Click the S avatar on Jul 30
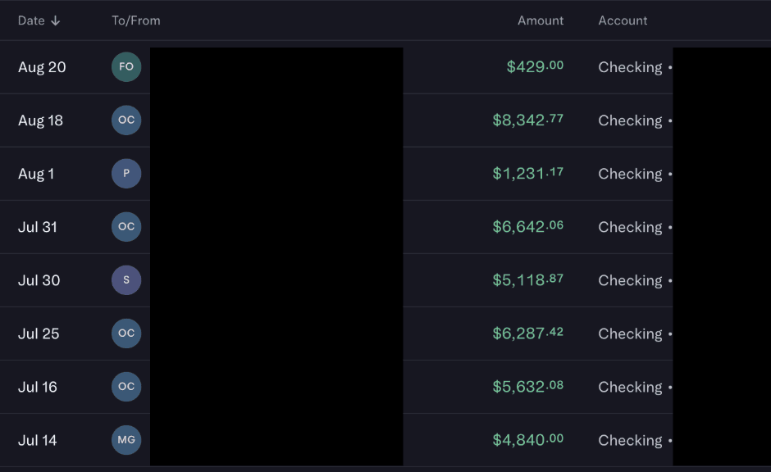The height and width of the screenshot is (472, 771). coord(126,280)
